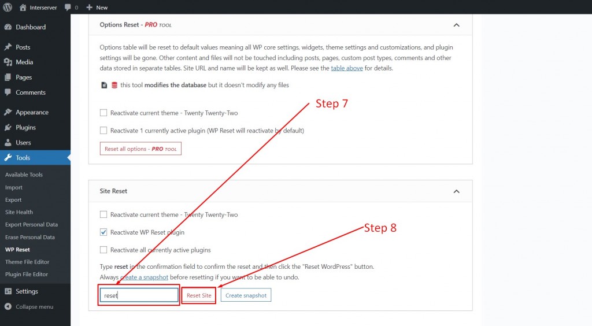Viewport: 592px width, 326px height.
Task: Click the Tools wrench icon
Action: click(8, 158)
